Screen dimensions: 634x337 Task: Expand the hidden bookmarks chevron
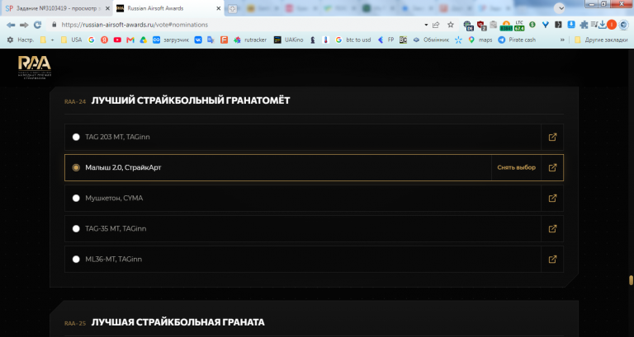[562, 40]
